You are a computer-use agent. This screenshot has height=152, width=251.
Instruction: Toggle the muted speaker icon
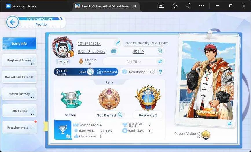click(175, 6)
